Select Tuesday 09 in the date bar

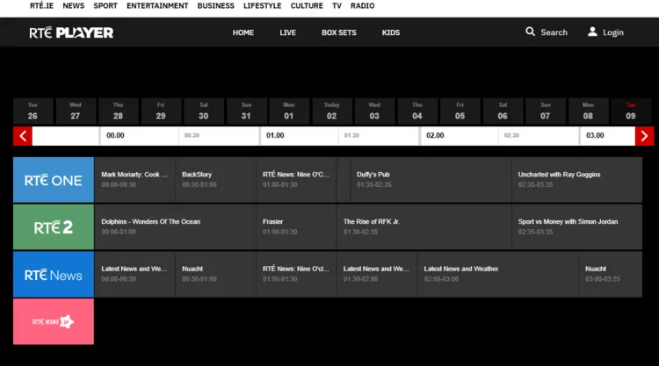point(631,111)
